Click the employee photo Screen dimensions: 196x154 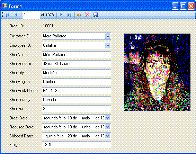157,72
